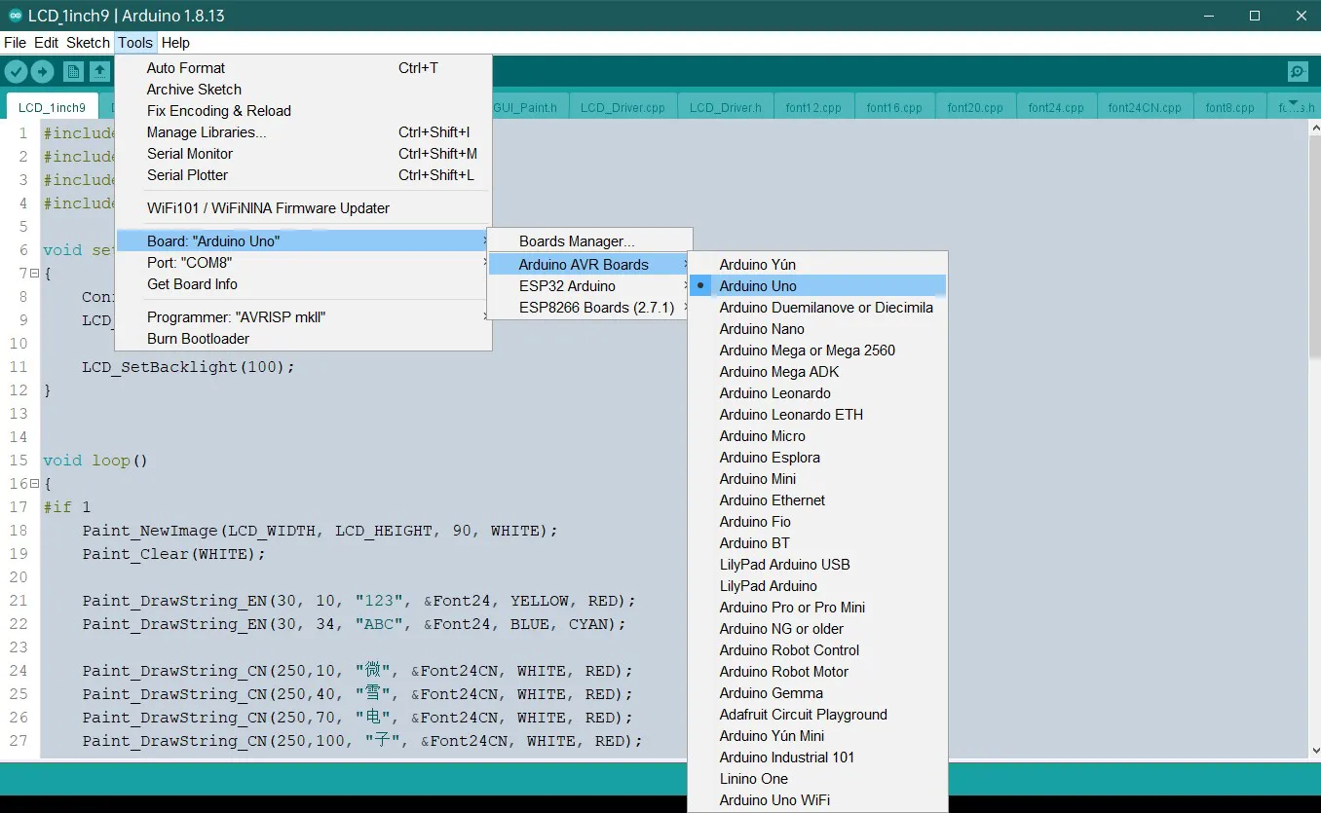Select Arduino Mega or Mega 2560 board
This screenshot has height=813, width=1321.
pos(817,351)
